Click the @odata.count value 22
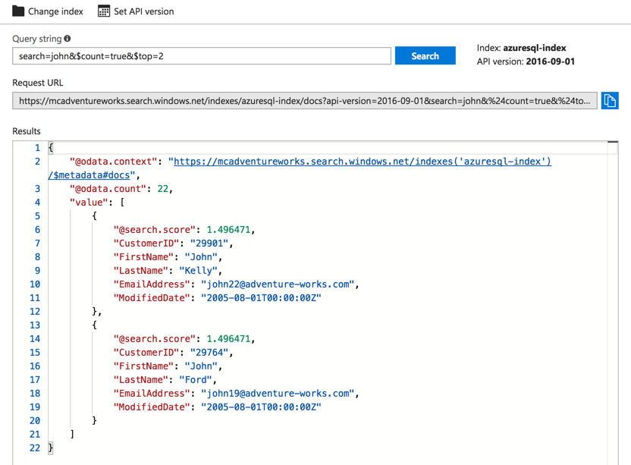This screenshot has height=465, width=631. 163,189
